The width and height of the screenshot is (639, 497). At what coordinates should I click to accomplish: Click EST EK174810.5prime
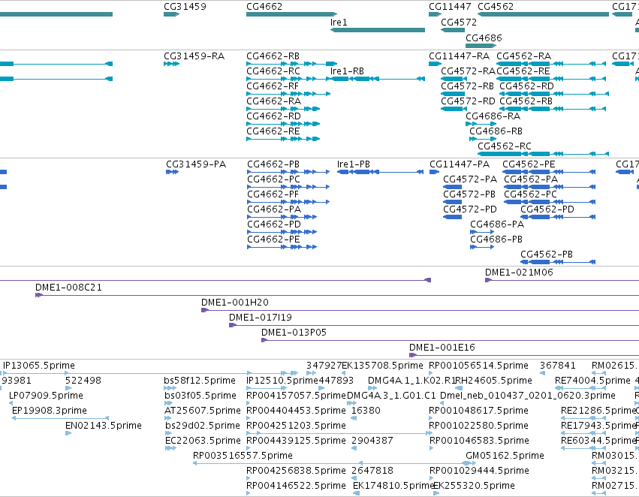tap(393, 486)
